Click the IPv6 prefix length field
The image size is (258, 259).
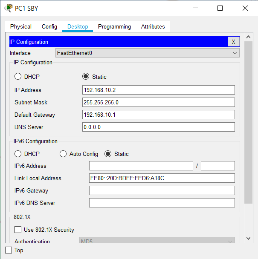coord(218,166)
